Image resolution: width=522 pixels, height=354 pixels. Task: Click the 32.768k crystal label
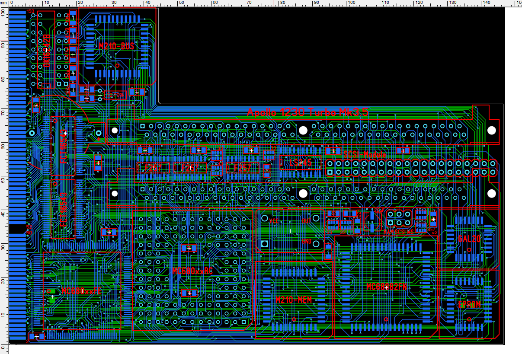115,96
